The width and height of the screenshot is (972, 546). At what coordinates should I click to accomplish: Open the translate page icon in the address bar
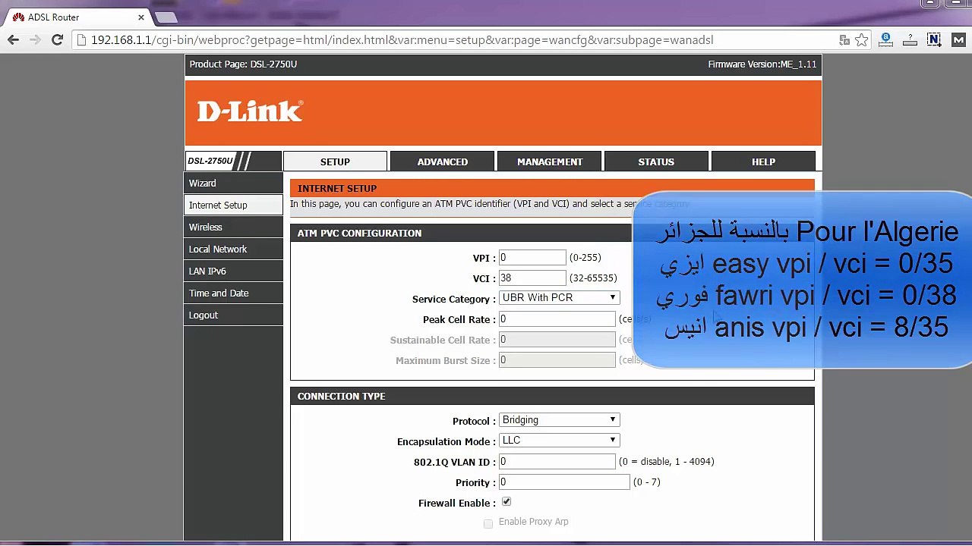point(844,40)
